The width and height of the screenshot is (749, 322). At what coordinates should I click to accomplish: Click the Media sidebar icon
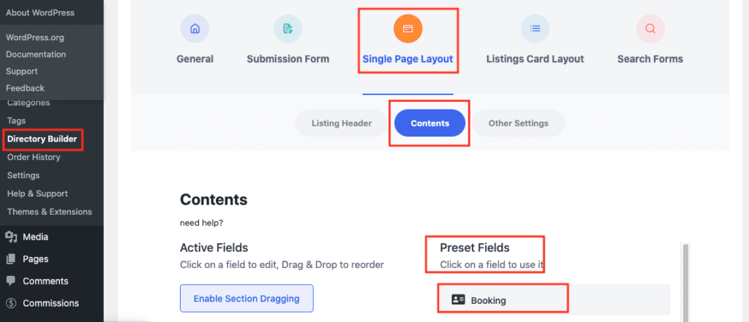(x=12, y=237)
